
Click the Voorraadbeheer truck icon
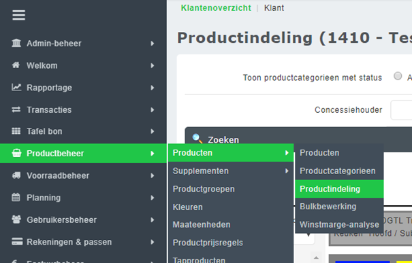pos(16,175)
